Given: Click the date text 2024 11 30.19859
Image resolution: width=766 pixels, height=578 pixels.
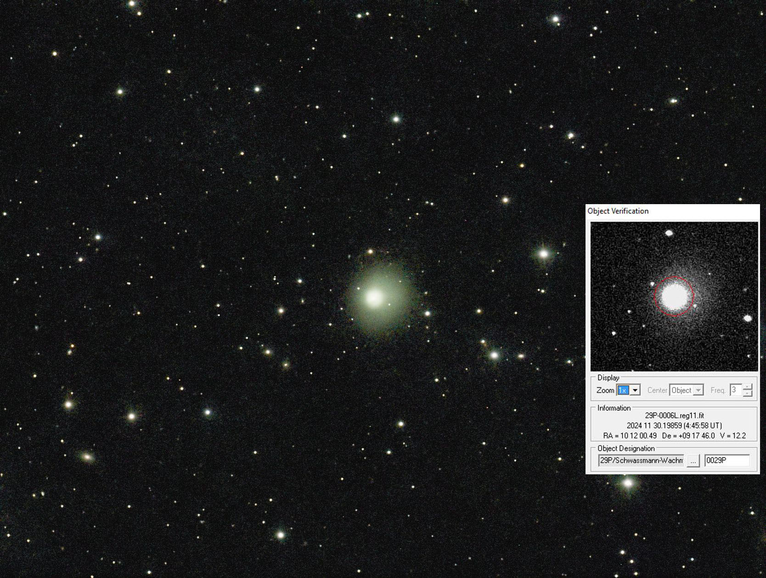Looking at the screenshot, I should click(x=653, y=426).
